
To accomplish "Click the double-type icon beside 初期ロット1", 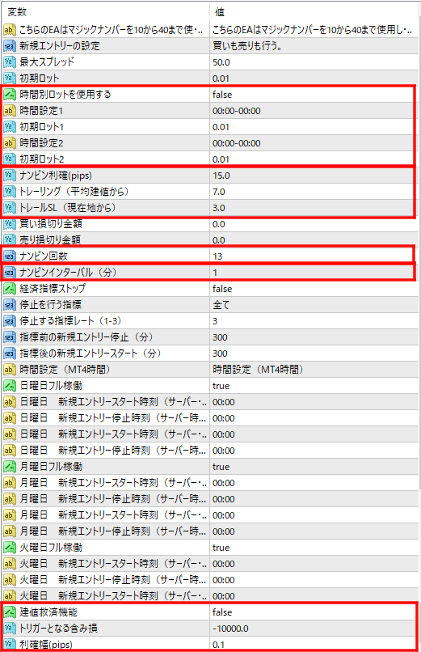I will [10, 127].
